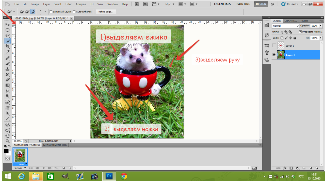Select animation frame 1 thumbnail
The width and height of the screenshot is (325, 181).
pyautogui.click(x=20, y=155)
